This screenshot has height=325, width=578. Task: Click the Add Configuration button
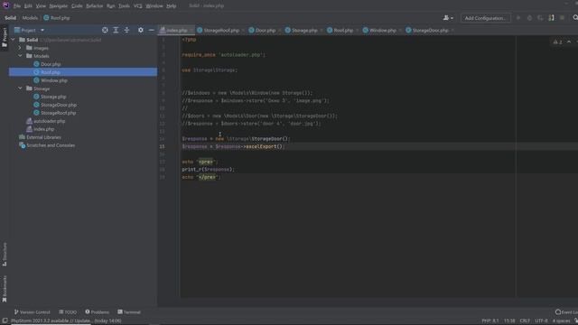[x=486, y=18]
